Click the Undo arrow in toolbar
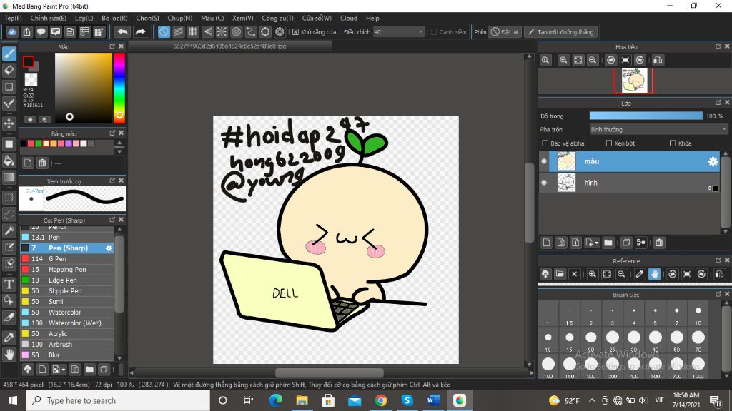Image resolution: width=732 pixels, height=411 pixels. click(x=122, y=31)
